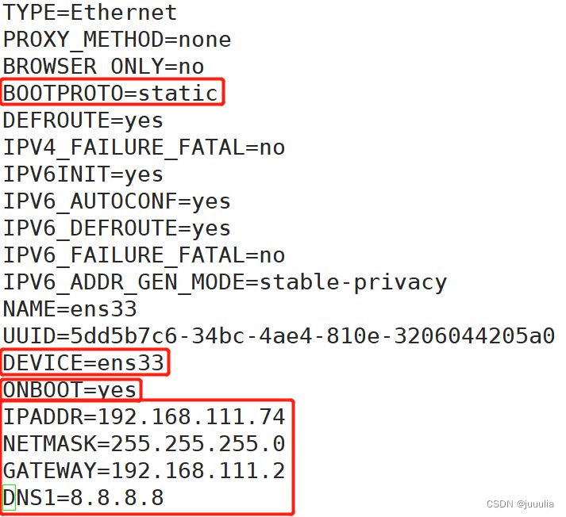Click the IPV4_FAILURE_FATAL=no line
The height and width of the screenshot is (517, 566).
pos(144,147)
